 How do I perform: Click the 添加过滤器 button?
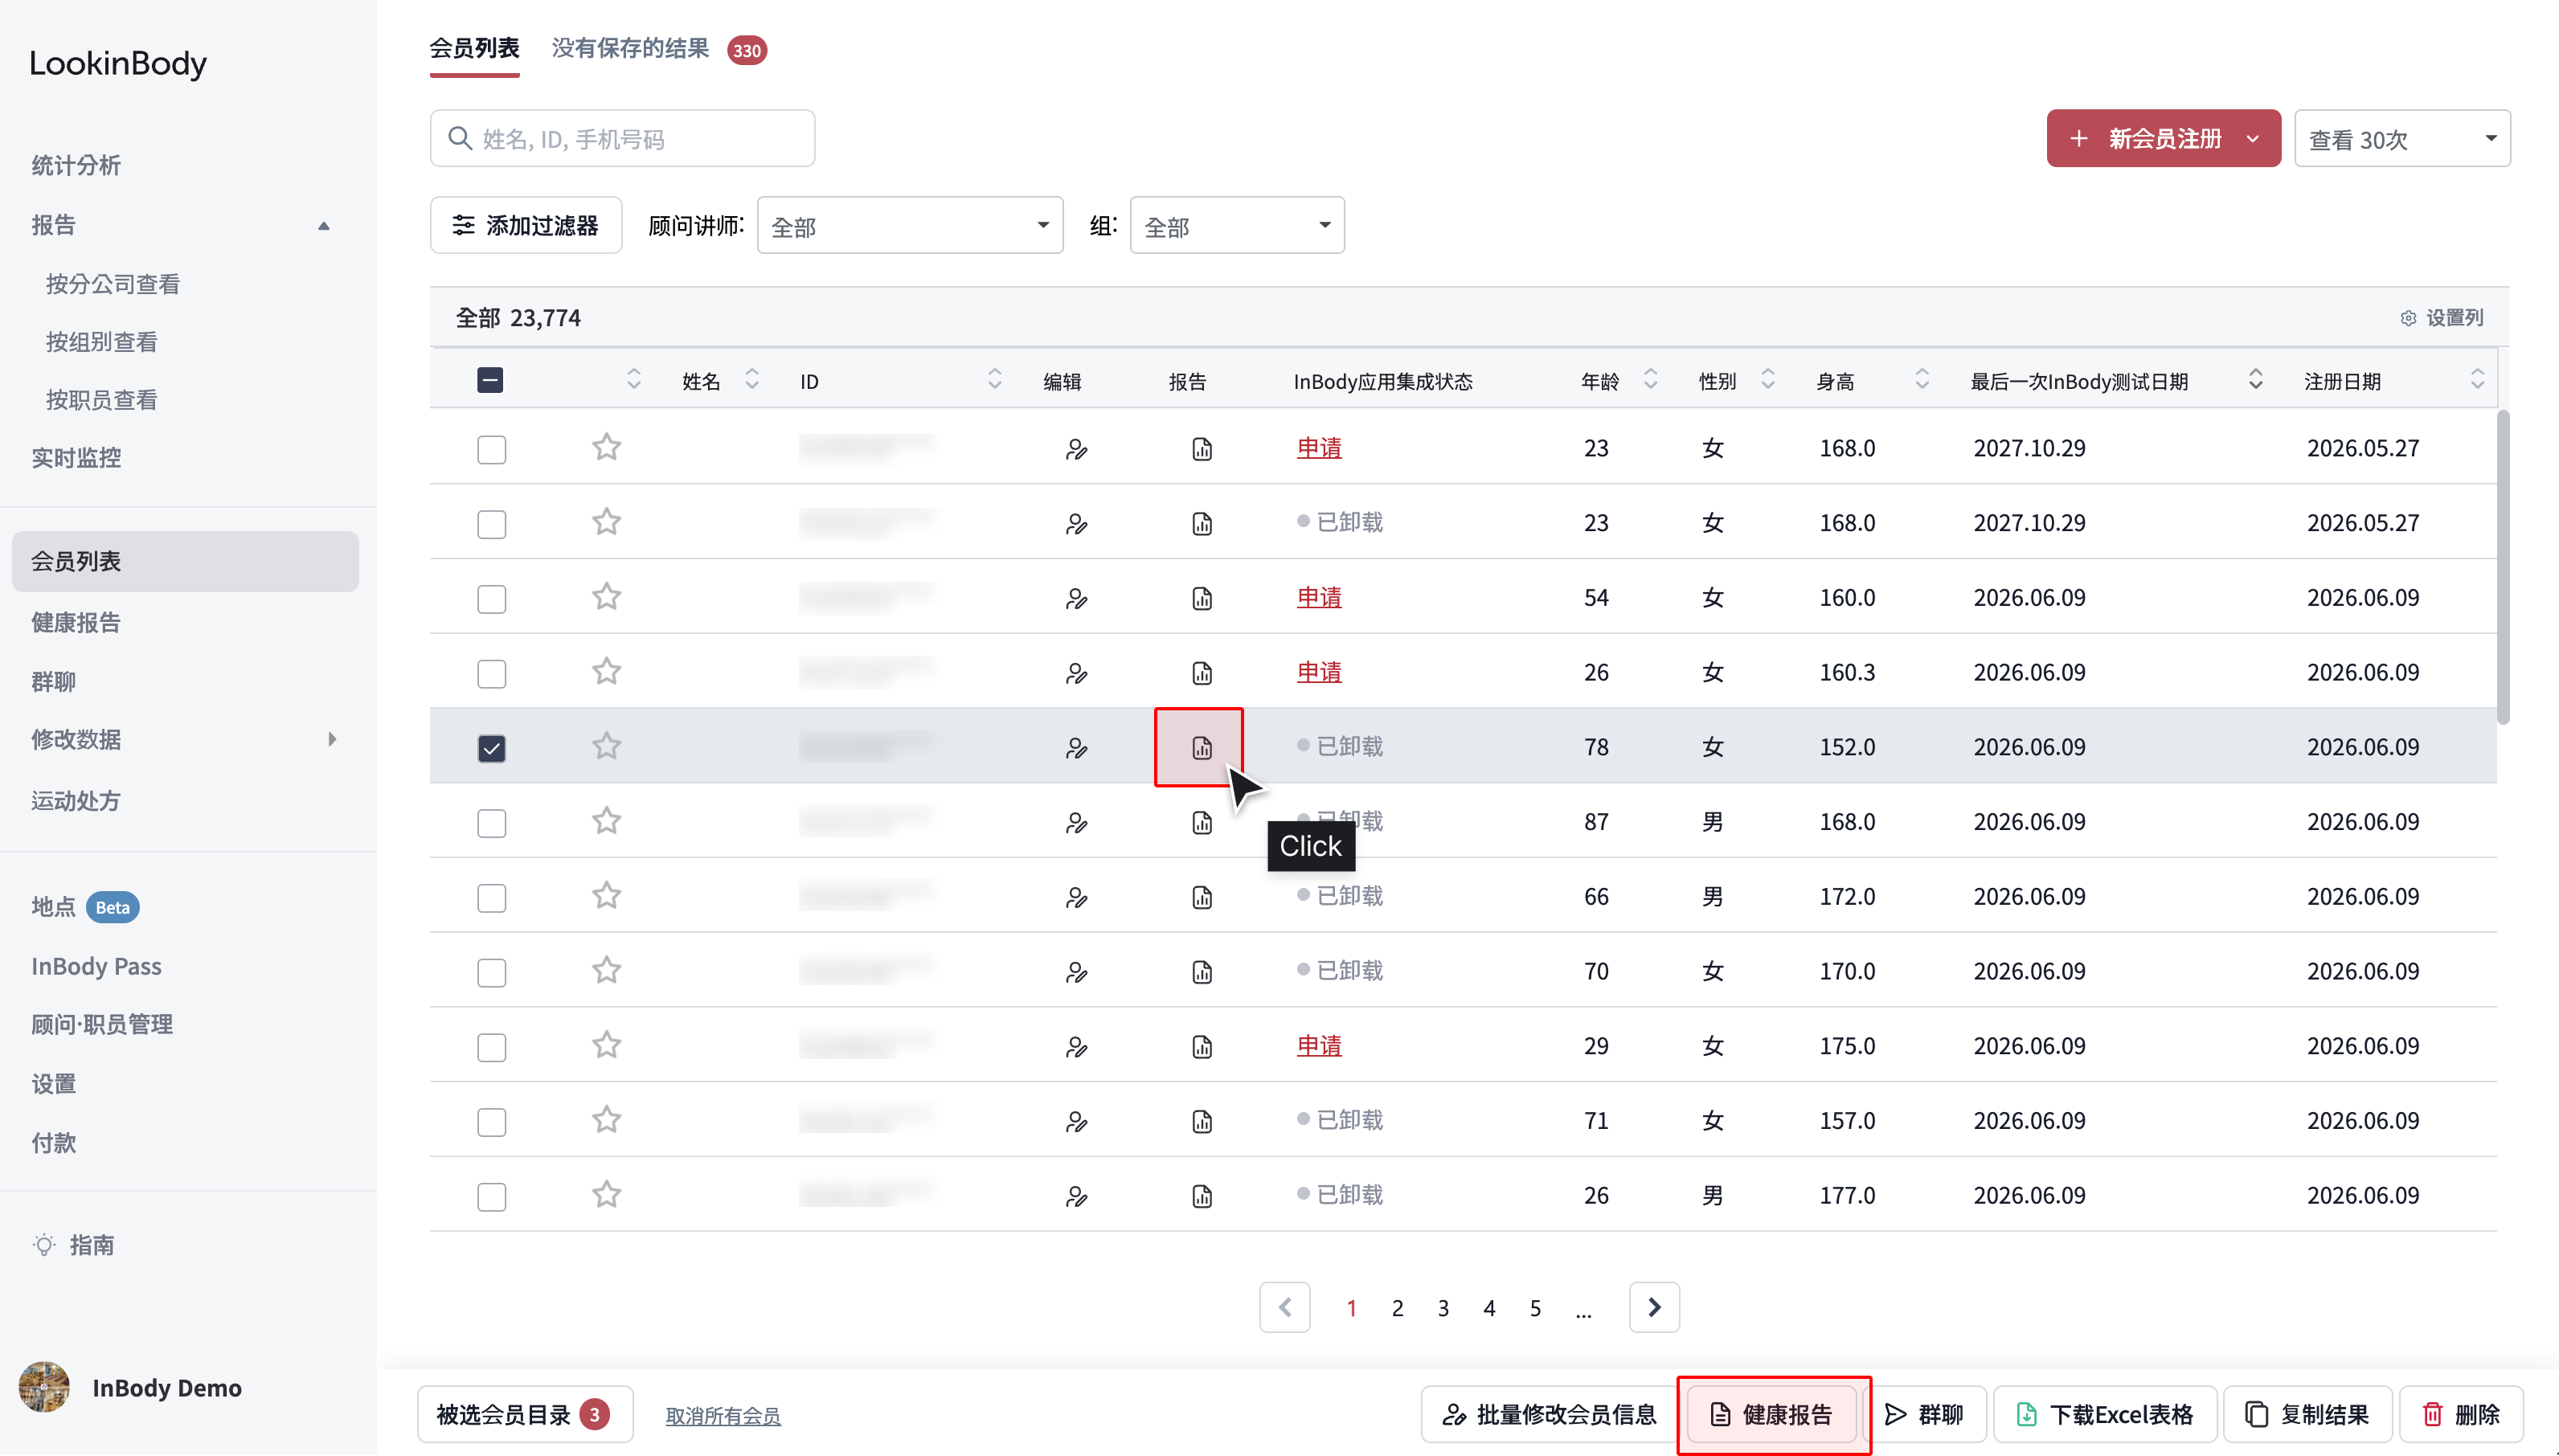coord(526,225)
